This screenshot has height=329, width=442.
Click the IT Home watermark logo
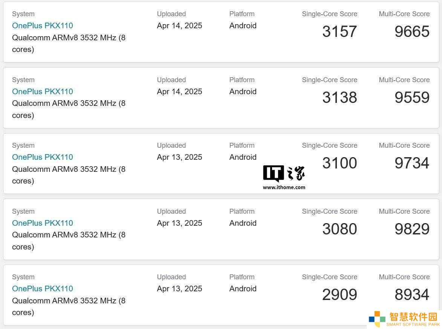coord(284,173)
